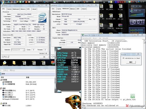Open the About tab in the CPU-Z processor window

[x=34, y=9]
